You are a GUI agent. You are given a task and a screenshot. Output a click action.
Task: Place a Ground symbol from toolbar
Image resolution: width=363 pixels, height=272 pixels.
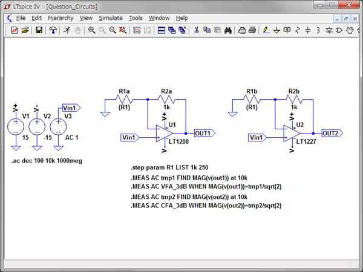(276, 30)
